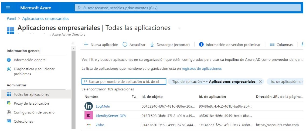This screenshot has width=306, height=132.
Task: Click the sidebar vertical scrollbar track
Action: 73,89
